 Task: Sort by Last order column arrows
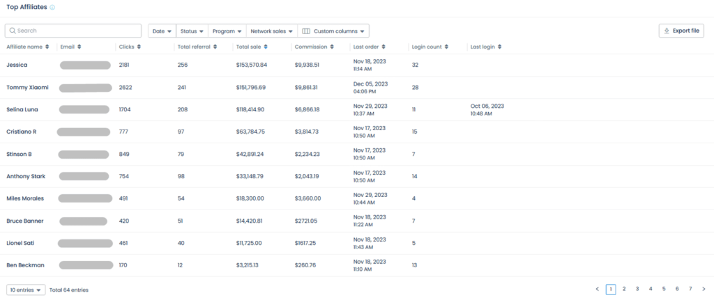382,47
